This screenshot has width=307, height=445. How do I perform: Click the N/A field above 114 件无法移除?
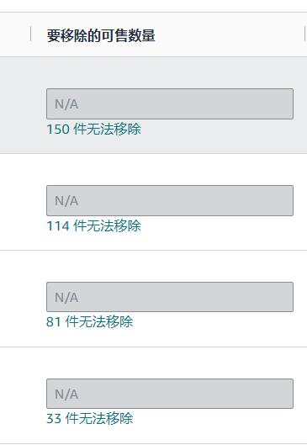tap(170, 200)
